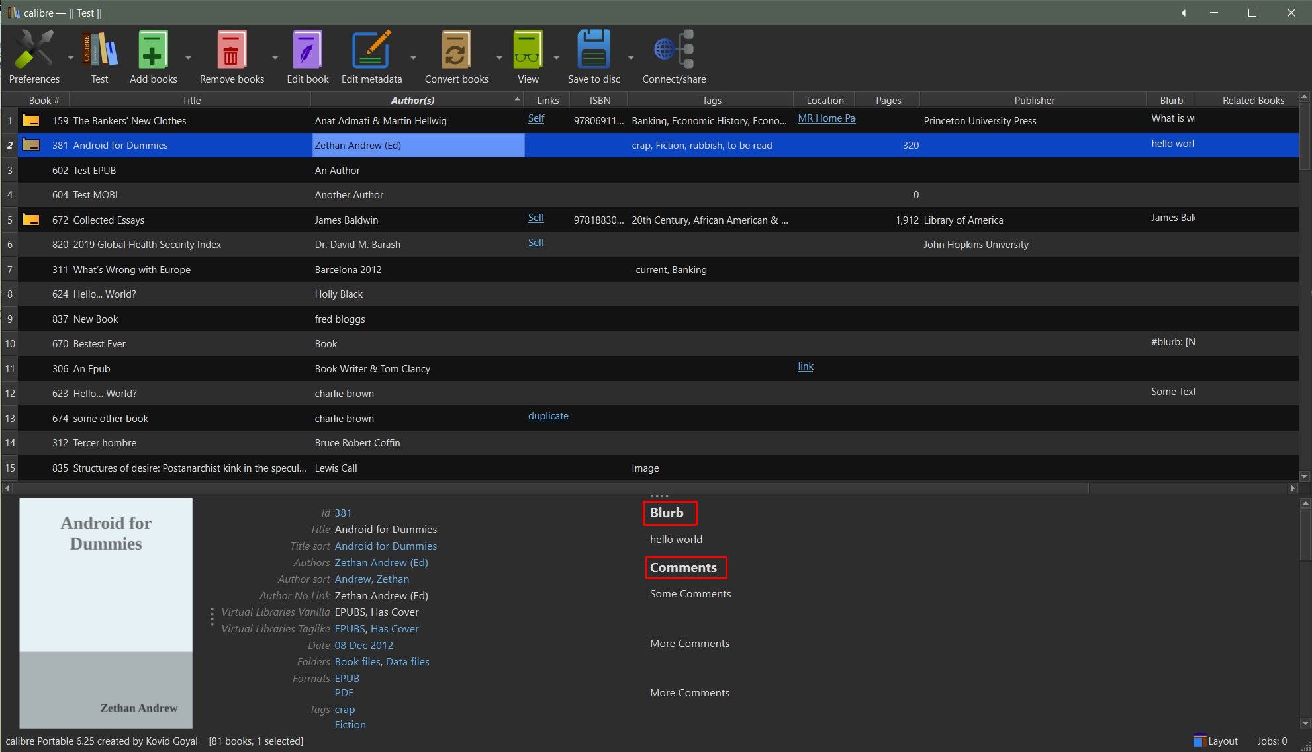Click the Add books icon
Viewport: 1312px width, 752px height.
(153, 50)
